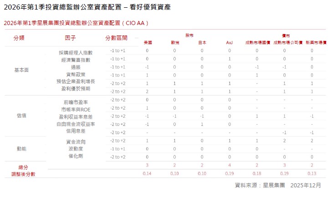Viewport: 332px width, 201px height.
Task: Select the 美國 column header
Action: coord(148,42)
